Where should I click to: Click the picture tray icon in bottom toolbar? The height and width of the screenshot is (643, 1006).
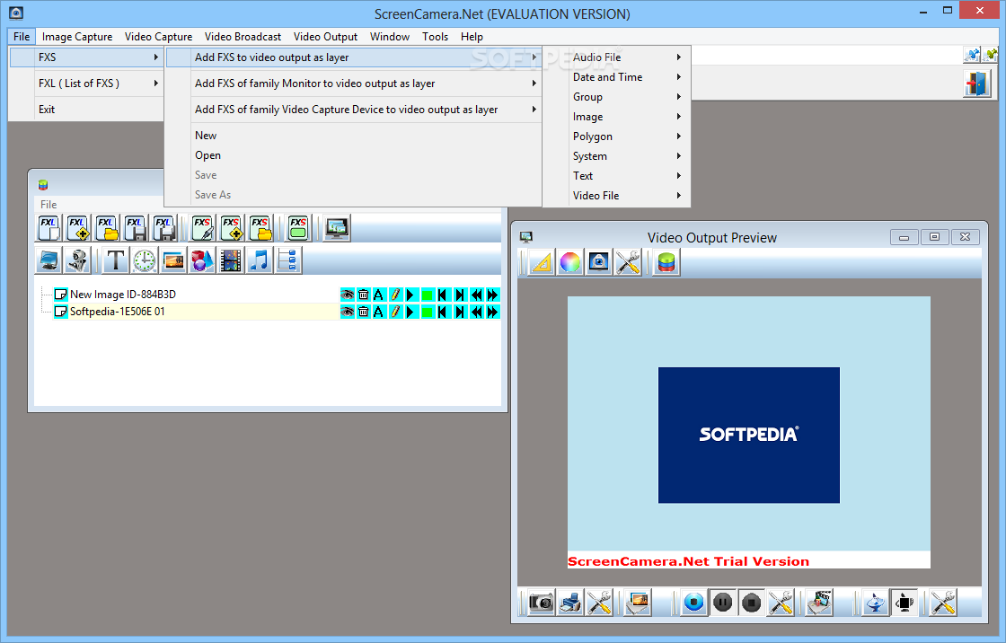coord(638,603)
